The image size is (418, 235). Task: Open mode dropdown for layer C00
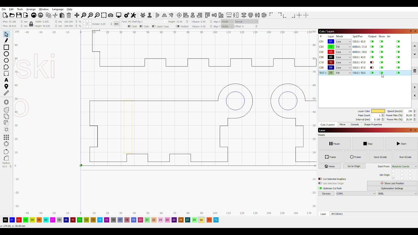[343, 57]
